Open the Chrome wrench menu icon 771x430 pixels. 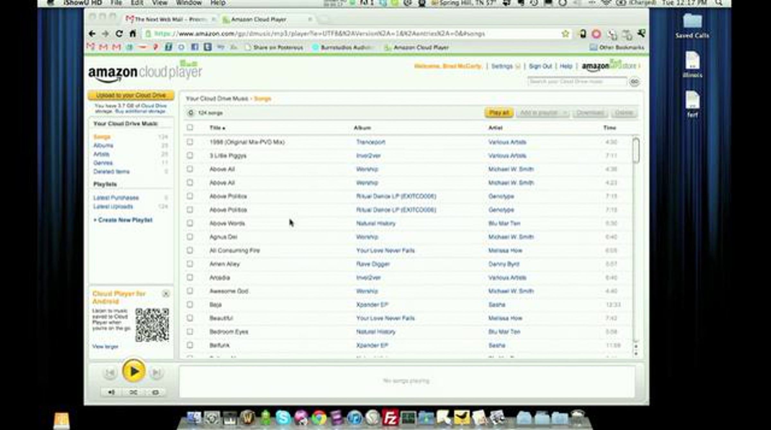click(641, 33)
